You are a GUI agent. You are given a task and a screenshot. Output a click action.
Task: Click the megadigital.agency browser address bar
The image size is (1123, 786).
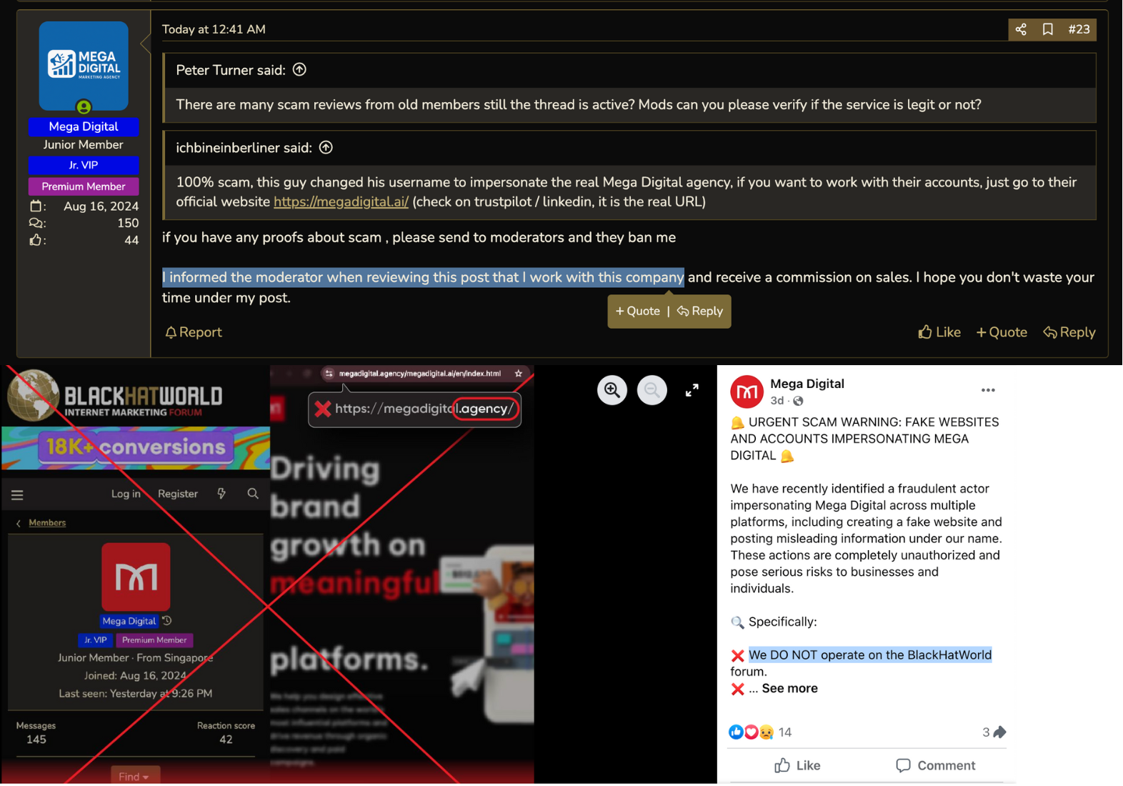pyautogui.click(x=420, y=374)
